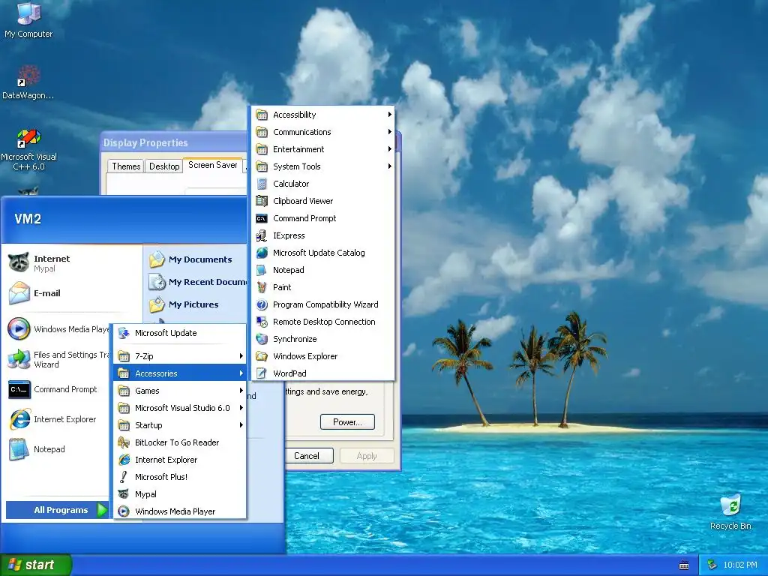Launch BitLocker To Go Reader
The width and height of the screenshot is (768, 576).
(180, 442)
